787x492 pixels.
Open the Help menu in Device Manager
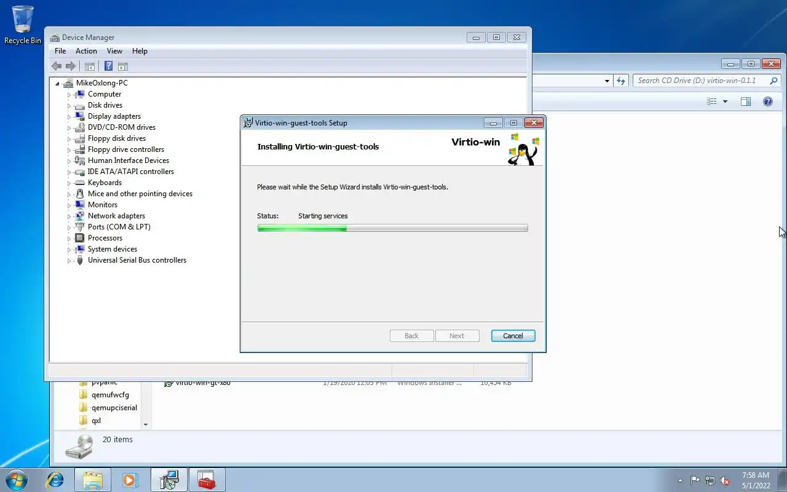(x=140, y=51)
